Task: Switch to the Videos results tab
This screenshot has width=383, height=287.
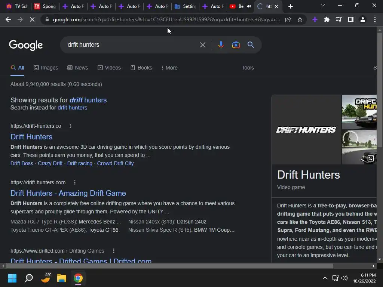Action: tap(109, 68)
